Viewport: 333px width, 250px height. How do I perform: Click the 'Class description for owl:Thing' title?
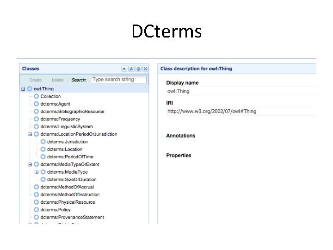[x=196, y=69]
